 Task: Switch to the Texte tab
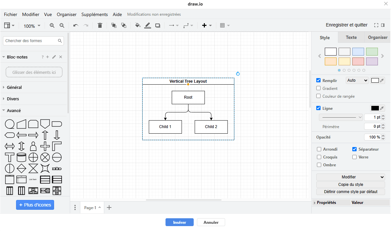click(x=351, y=37)
